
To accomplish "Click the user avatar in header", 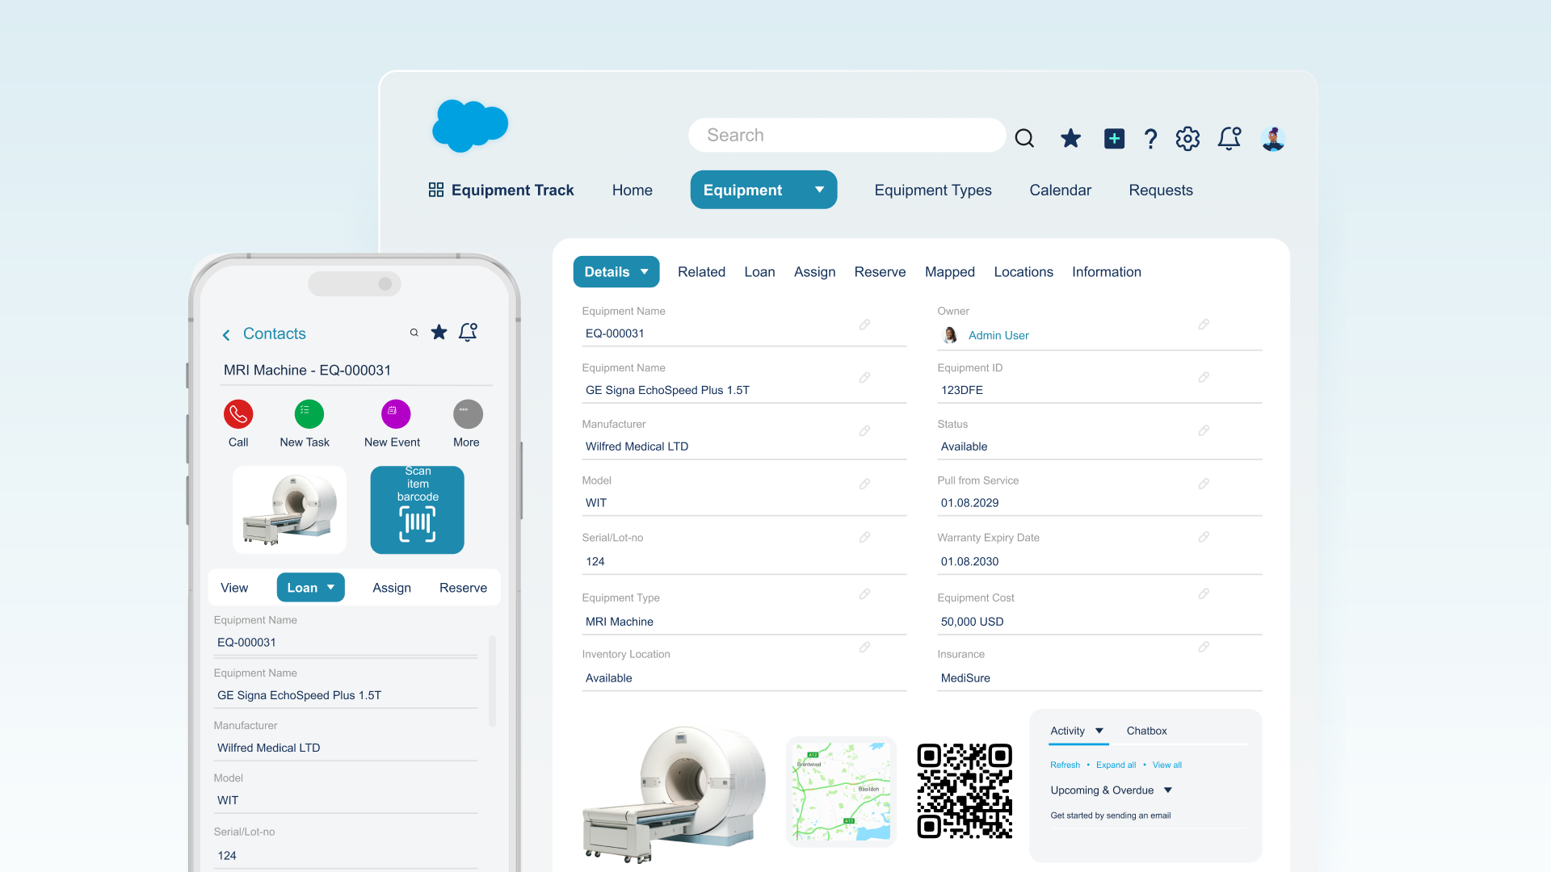I will click(x=1273, y=139).
